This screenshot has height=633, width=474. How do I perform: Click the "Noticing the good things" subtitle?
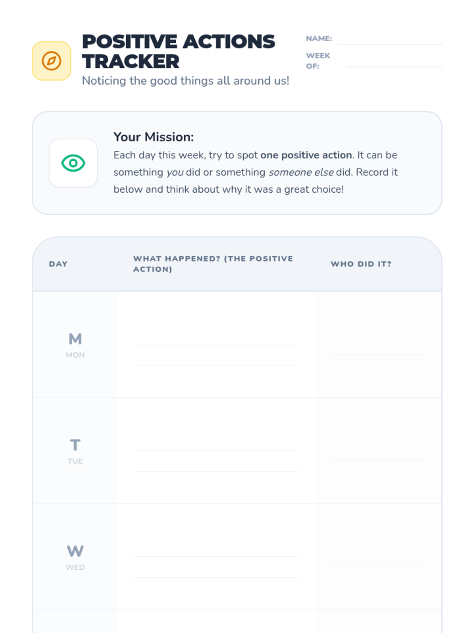click(x=186, y=81)
